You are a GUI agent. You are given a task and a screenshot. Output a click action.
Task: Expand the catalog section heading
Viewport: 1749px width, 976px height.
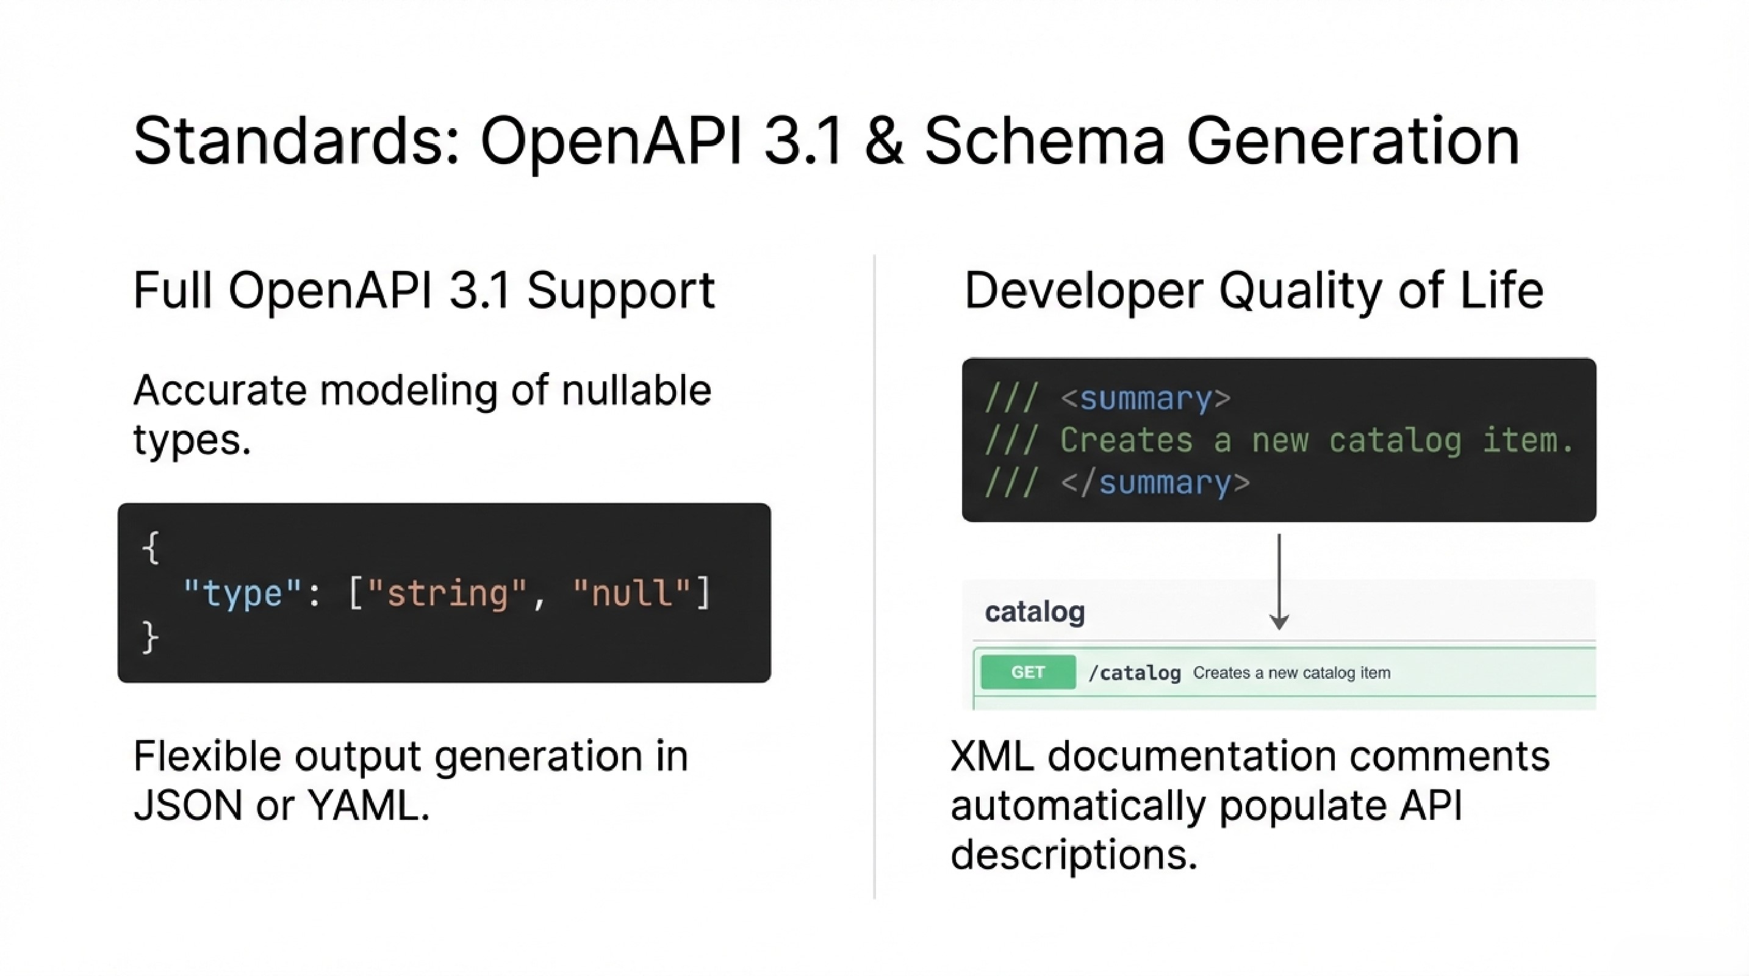coord(1034,612)
